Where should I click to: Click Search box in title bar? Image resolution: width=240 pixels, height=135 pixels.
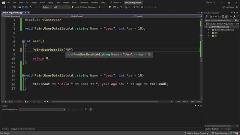[x=115, y=3]
